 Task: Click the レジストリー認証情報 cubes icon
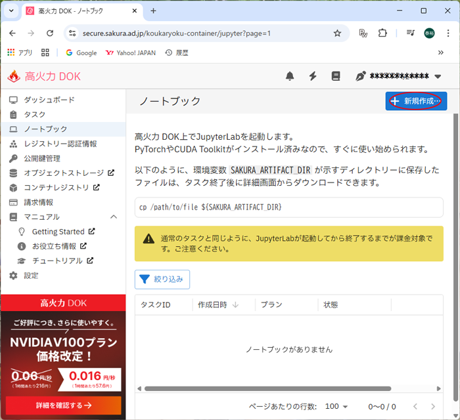coord(13,144)
